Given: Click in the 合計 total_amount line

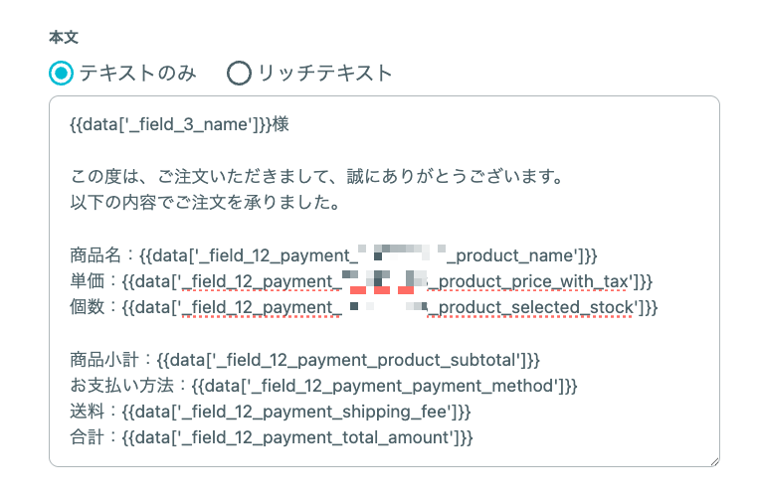Looking at the screenshot, I should pyautogui.click(x=272, y=437).
